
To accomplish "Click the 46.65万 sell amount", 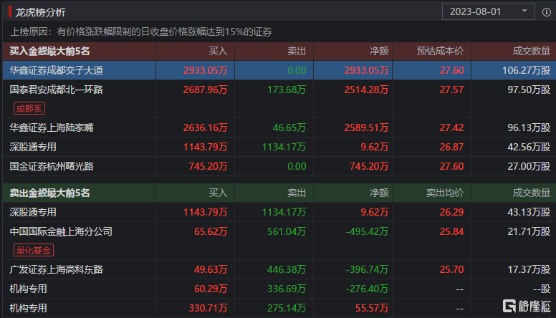I will pos(289,127).
